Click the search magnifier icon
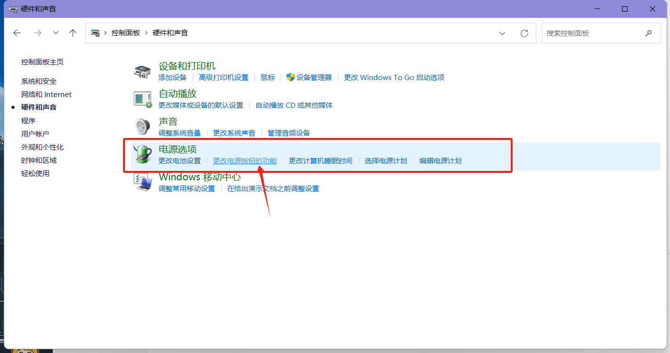The image size is (670, 353). tap(648, 33)
